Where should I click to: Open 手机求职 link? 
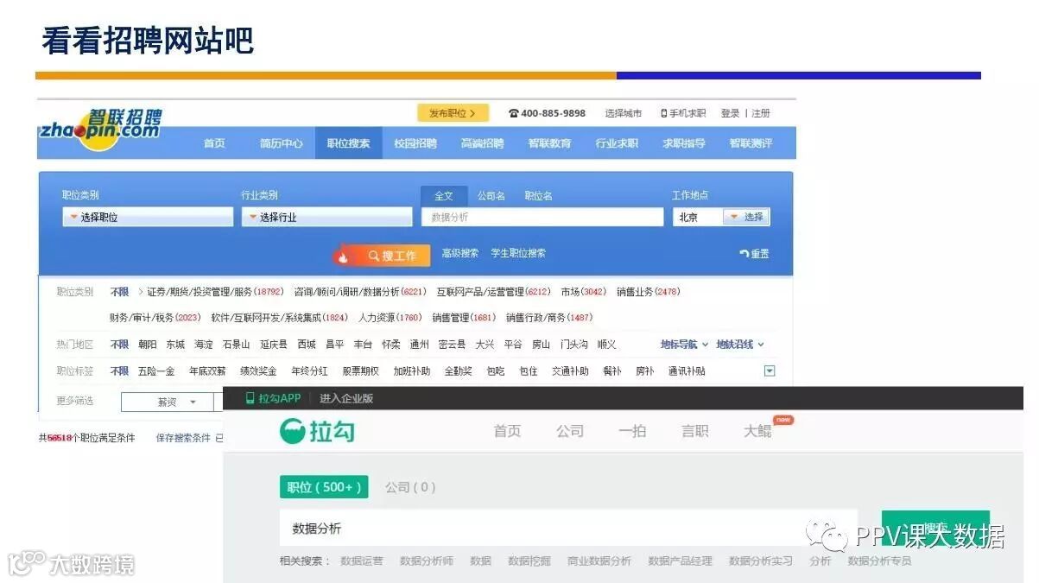pyautogui.click(x=683, y=113)
